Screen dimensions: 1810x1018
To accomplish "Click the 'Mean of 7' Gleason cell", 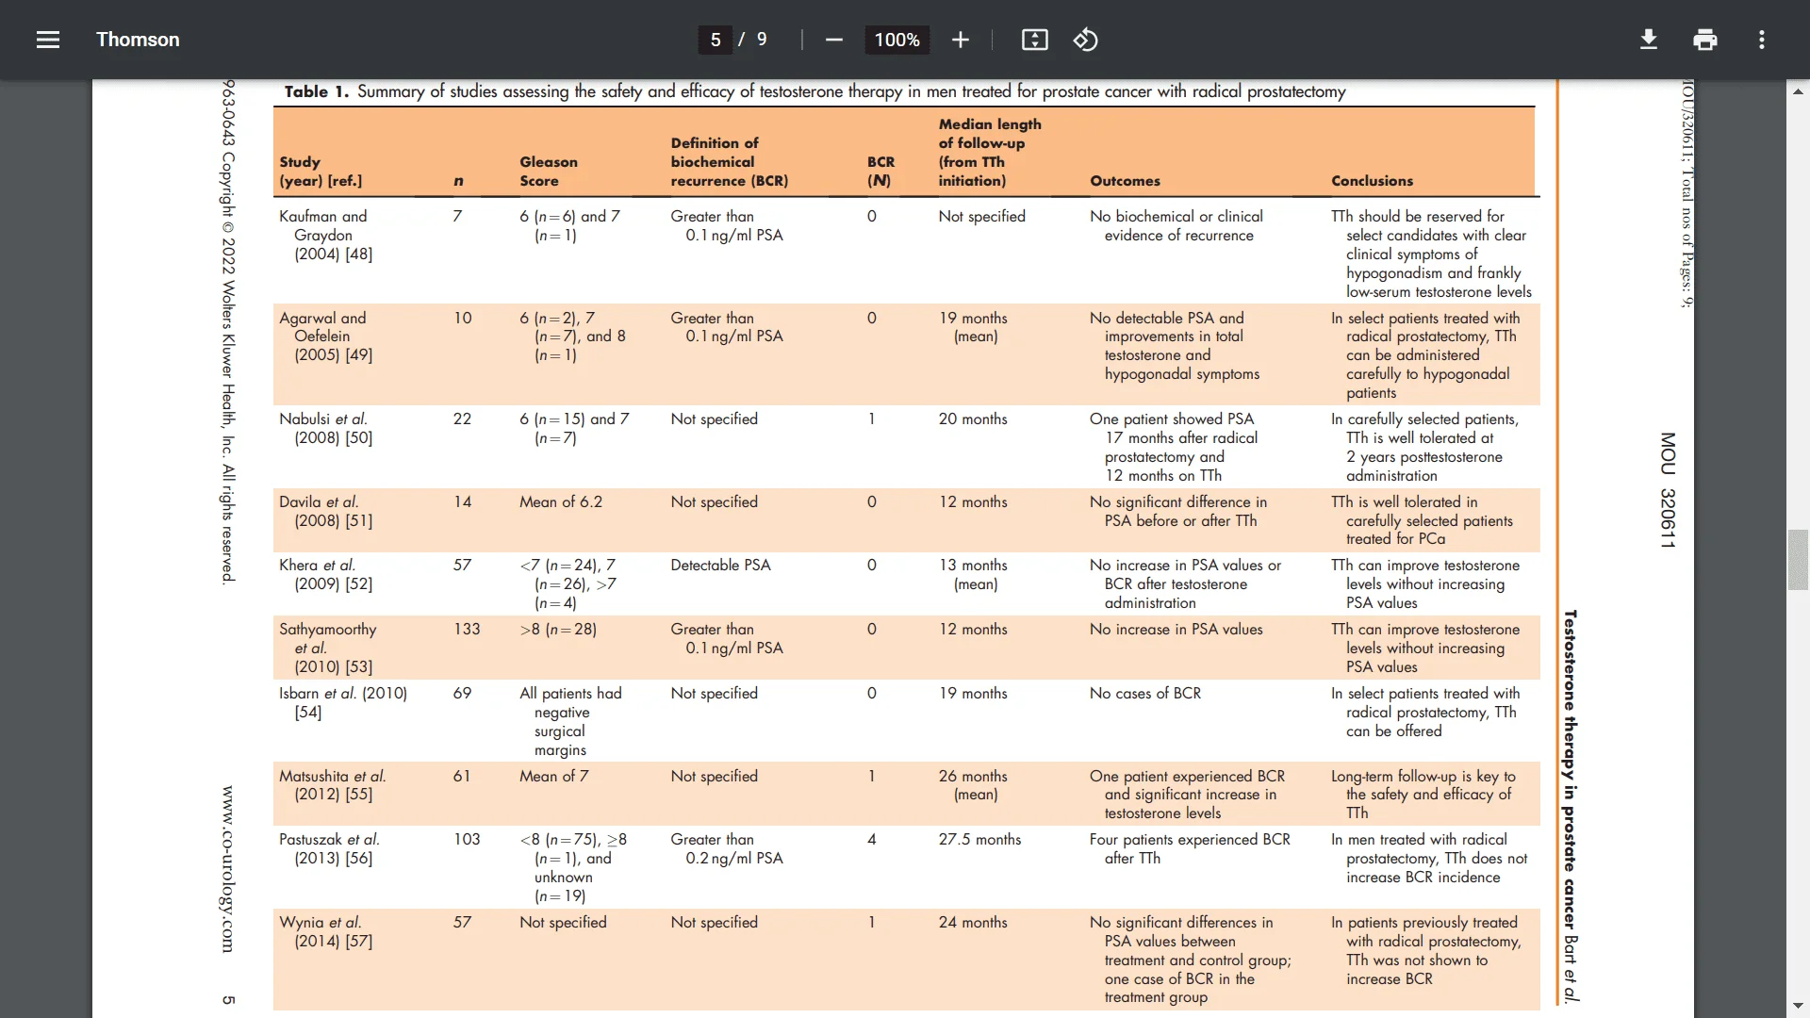I will point(554,776).
